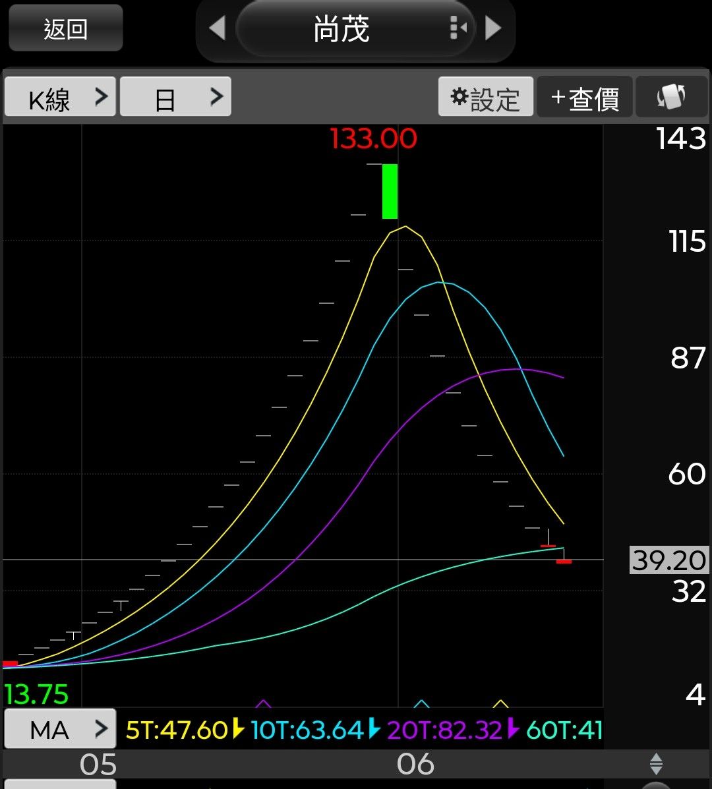Open the MA indicator dropdown
Screen dimensions: 712x789
tap(61, 728)
